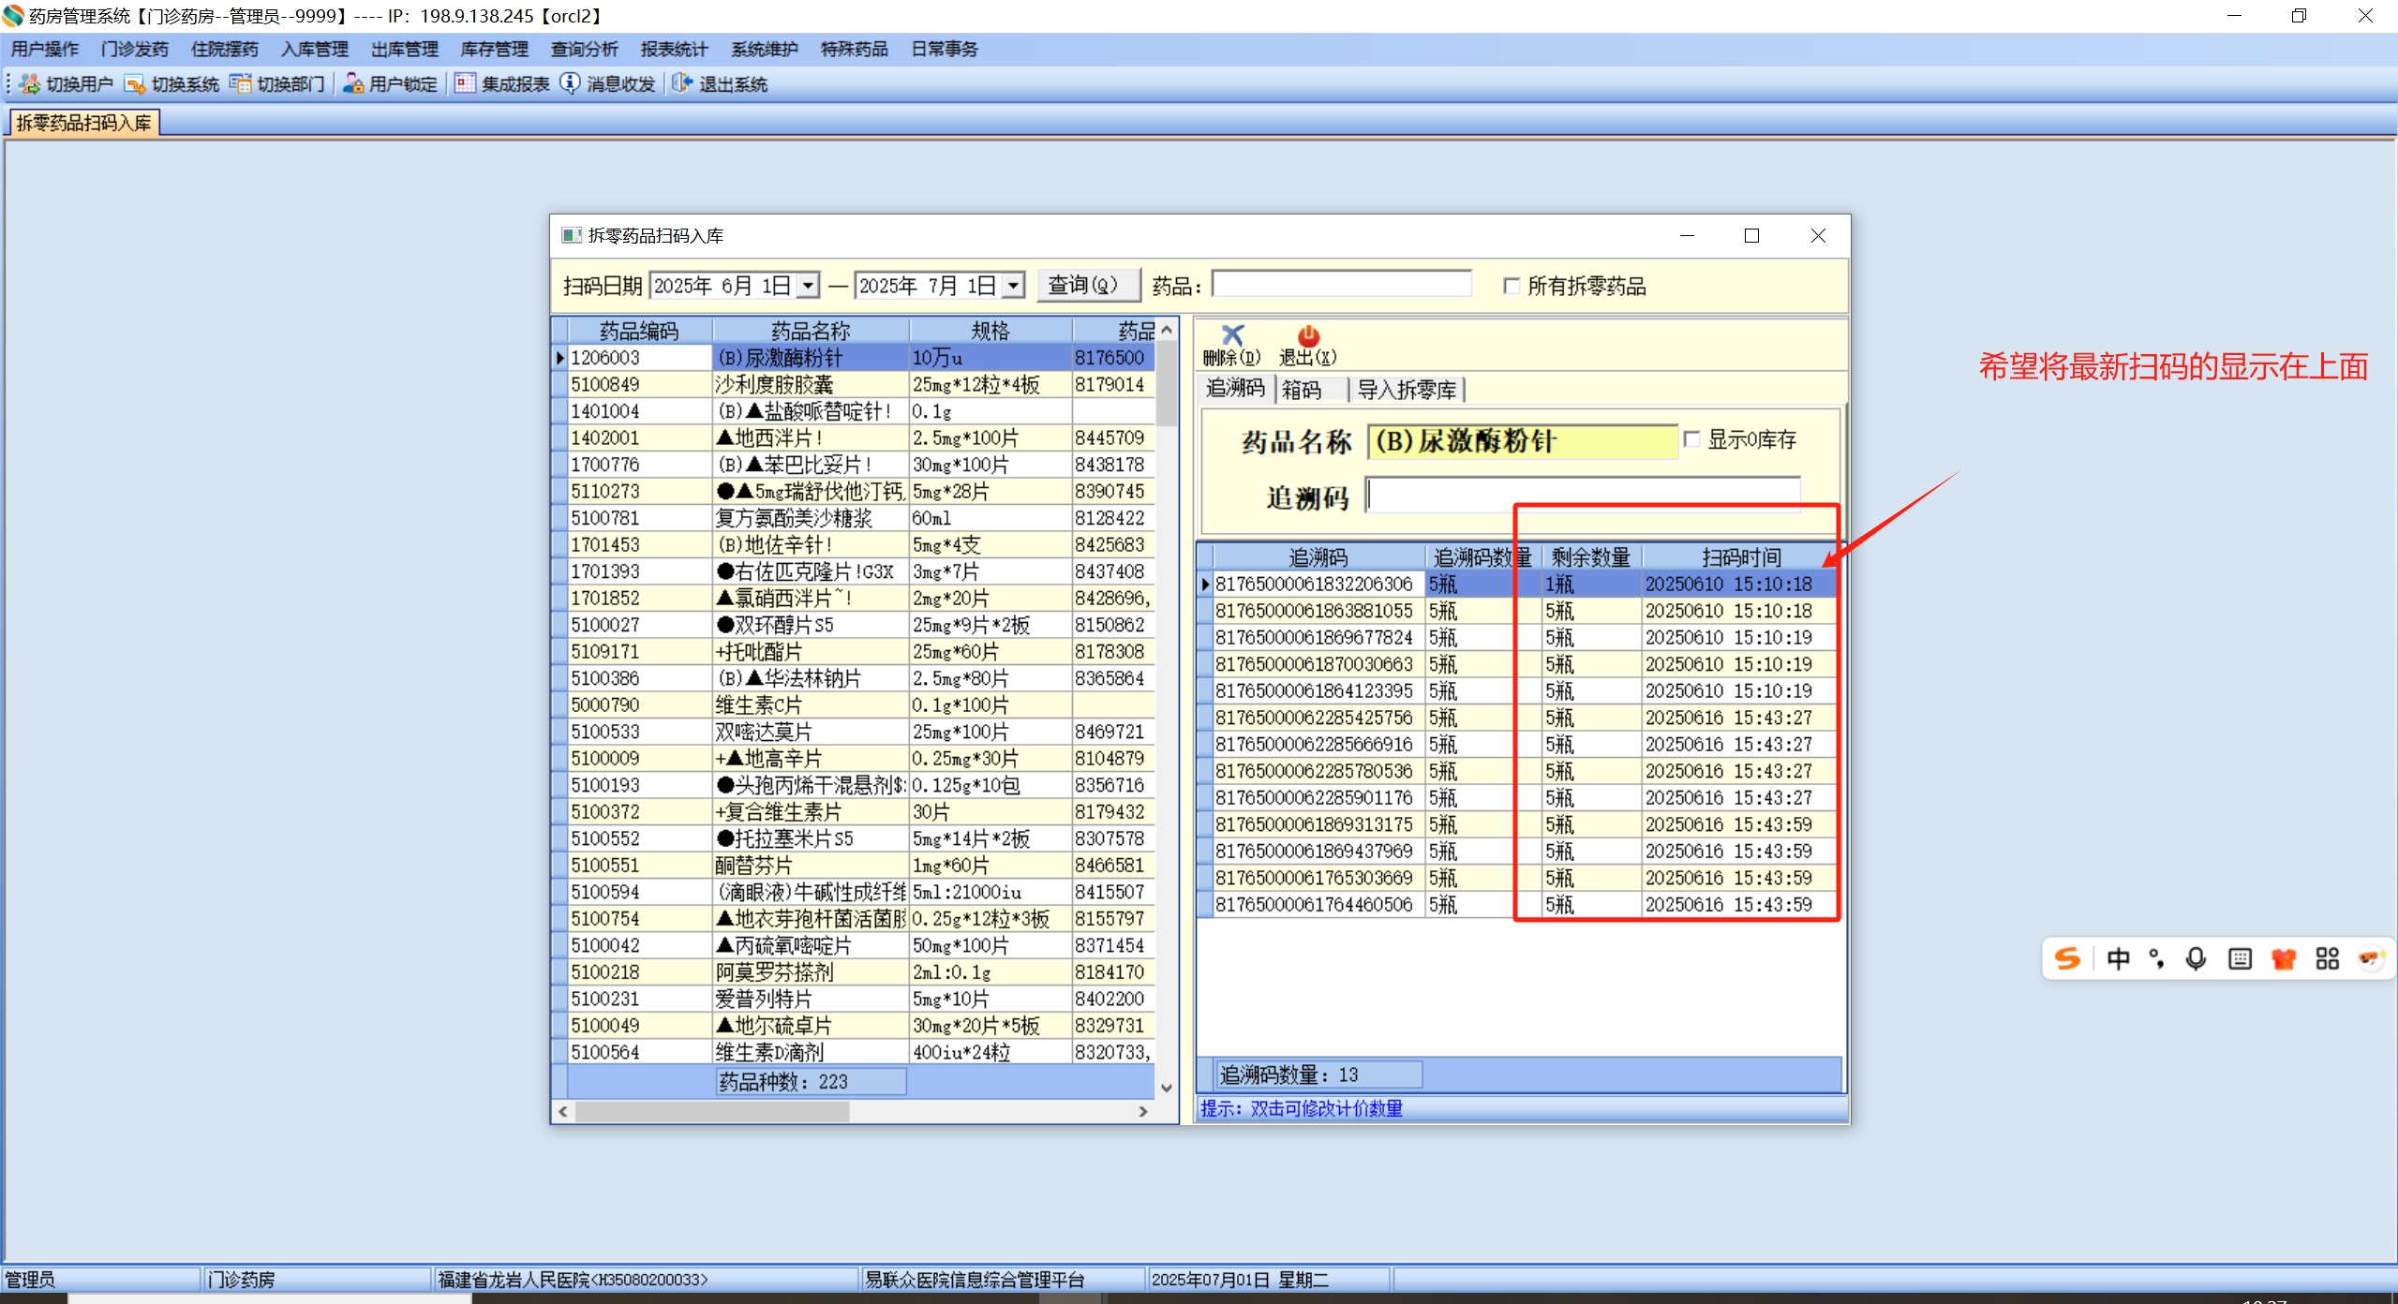The height and width of the screenshot is (1304, 2398).
Task: Click the 删除(D) (delete) X icon
Action: click(1231, 335)
